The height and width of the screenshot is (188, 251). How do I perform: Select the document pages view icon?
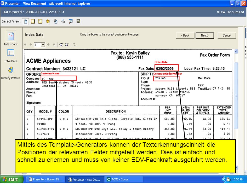coord(25,21)
